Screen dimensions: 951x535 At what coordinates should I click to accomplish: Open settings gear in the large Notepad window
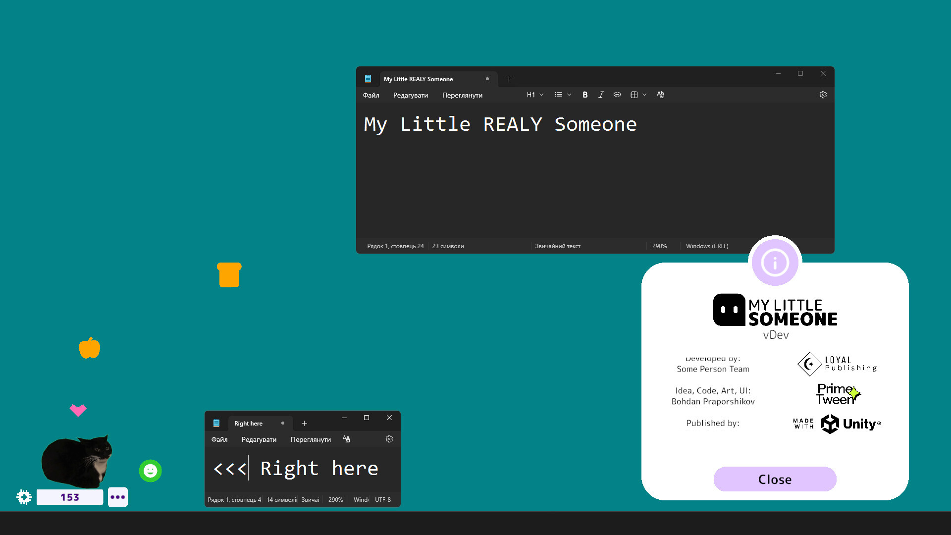pyautogui.click(x=823, y=95)
